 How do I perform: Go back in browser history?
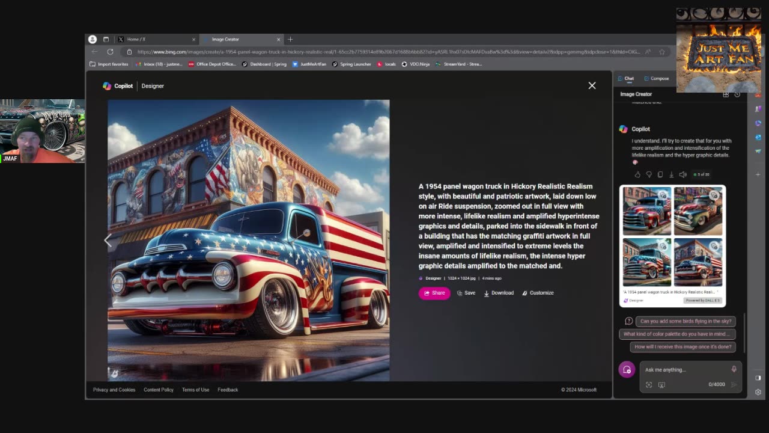94,52
